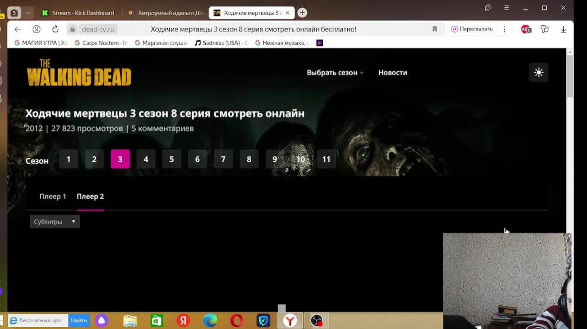Expand the Субтитры dropdown
Screen dimensions: 587x329
(55, 222)
